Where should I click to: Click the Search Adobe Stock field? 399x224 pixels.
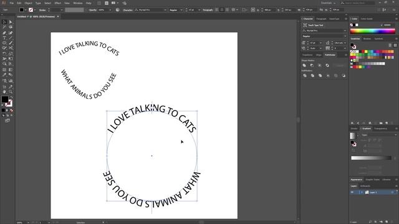point(357,2)
